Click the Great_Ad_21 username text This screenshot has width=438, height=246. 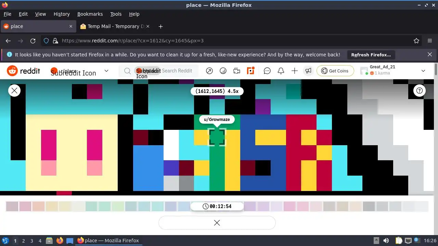tap(382, 67)
